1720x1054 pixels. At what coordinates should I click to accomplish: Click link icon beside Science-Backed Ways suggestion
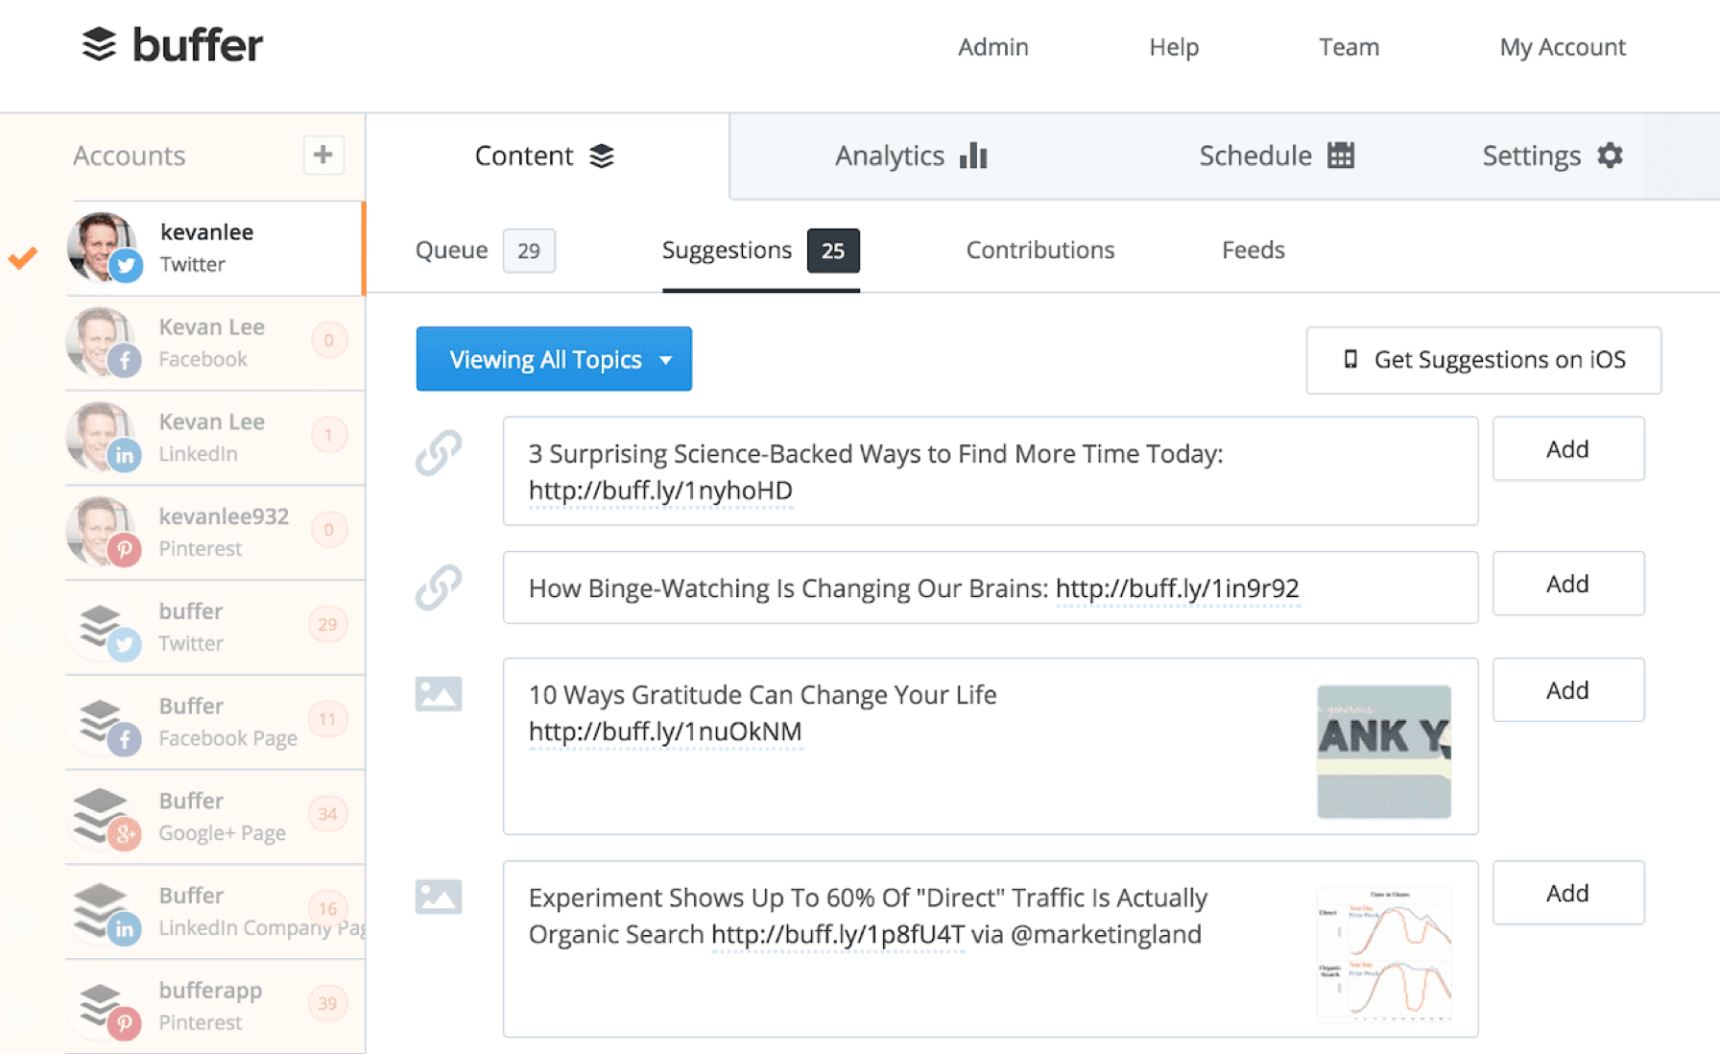point(439,452)
